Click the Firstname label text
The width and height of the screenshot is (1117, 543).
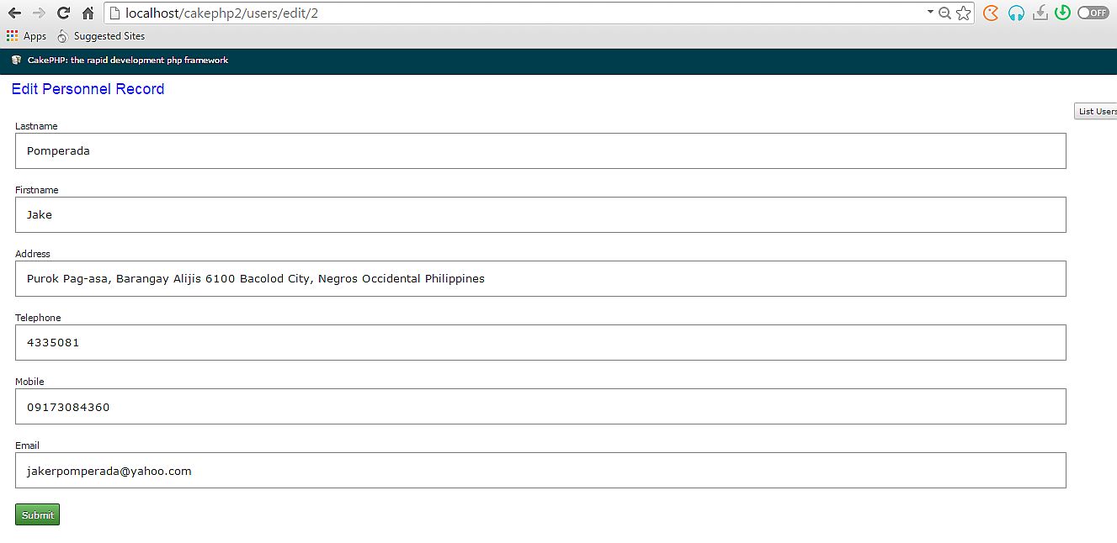(x=37, y=190)
